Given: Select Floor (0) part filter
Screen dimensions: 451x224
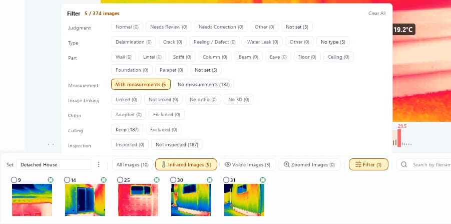Looking at the screenshot, I should (x=307, y=57).
